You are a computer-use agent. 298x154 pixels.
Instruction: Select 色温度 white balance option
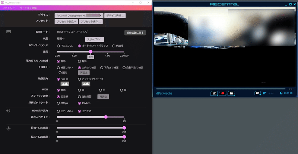[x=114, y=46]
